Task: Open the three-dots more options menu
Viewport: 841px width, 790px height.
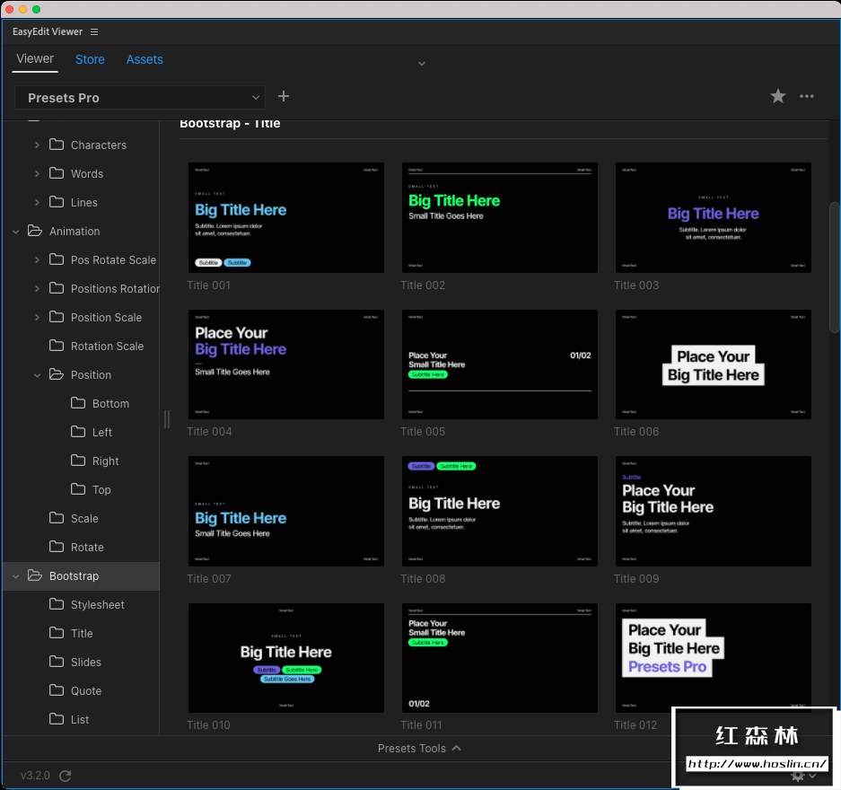Action: coord(807,97)
